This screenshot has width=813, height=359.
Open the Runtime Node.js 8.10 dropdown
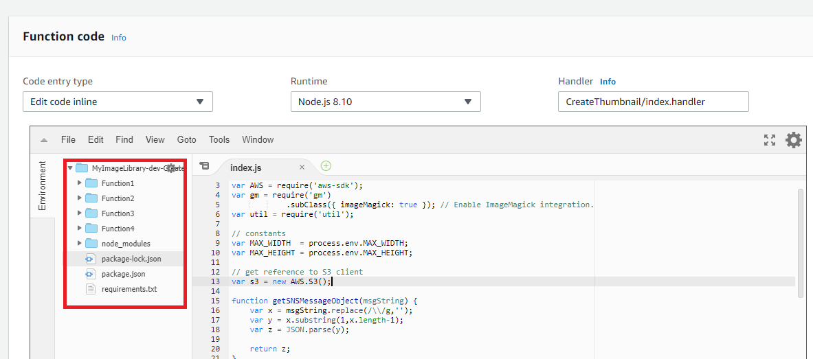point(386,102)
